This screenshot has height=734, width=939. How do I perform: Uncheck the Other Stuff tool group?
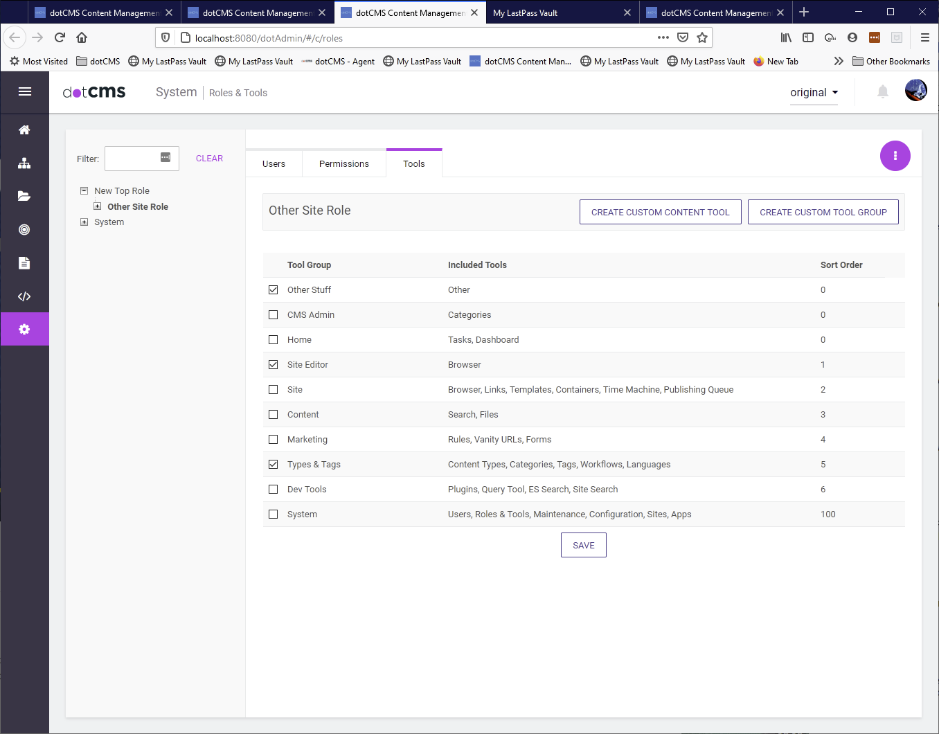pos(273,289)
